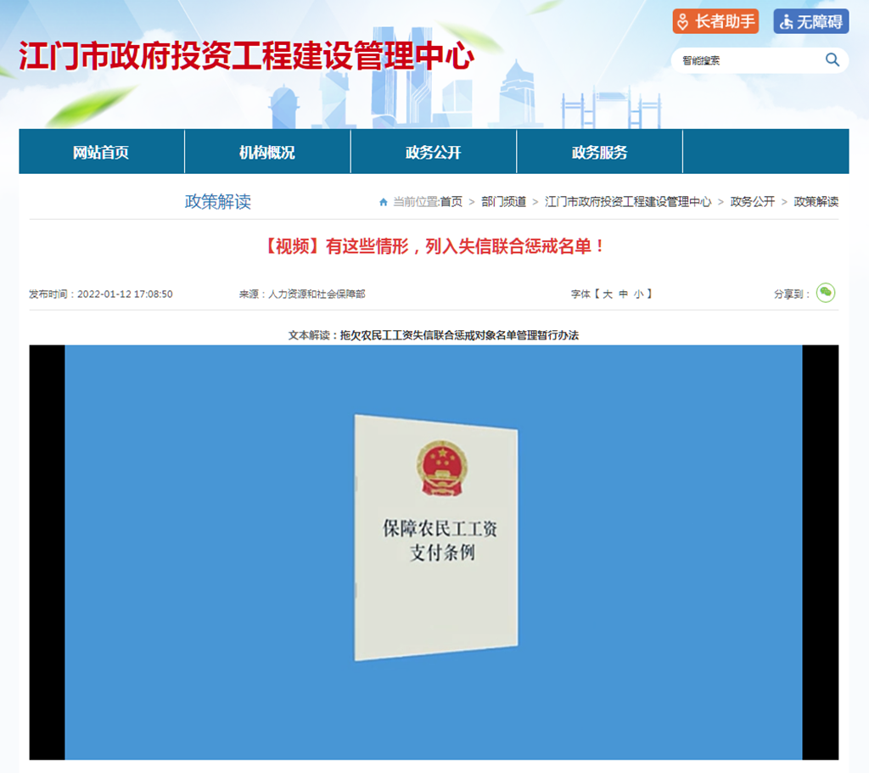
Task: Click 政策解读 breadcrumb link
Action: click(816, 202)
